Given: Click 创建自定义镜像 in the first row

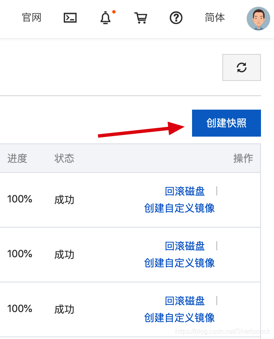Looking at the screenshot, I should pos(179,208).
